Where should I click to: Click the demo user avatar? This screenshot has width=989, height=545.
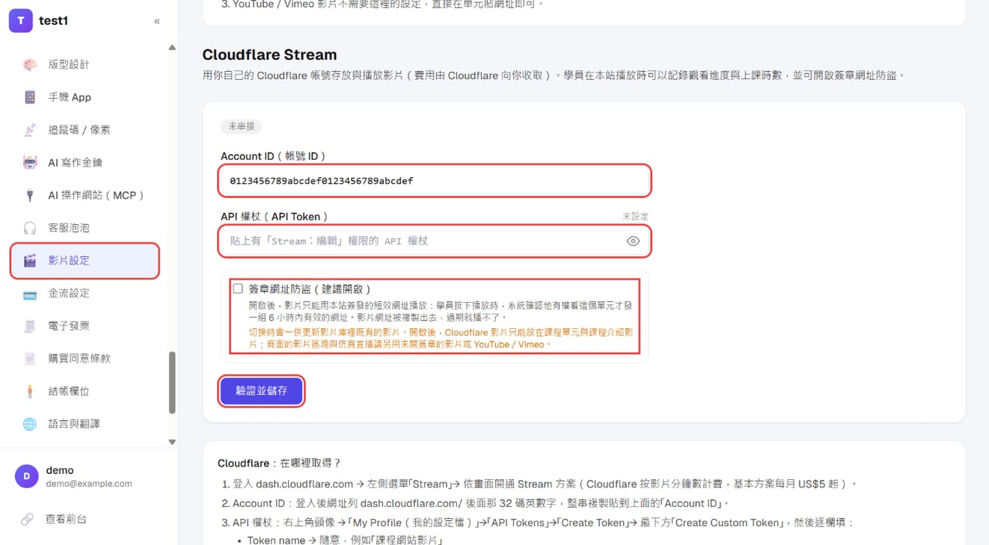tap(27, 476)
